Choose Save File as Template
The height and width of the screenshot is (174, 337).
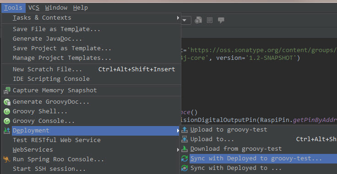tap(91, 29)
